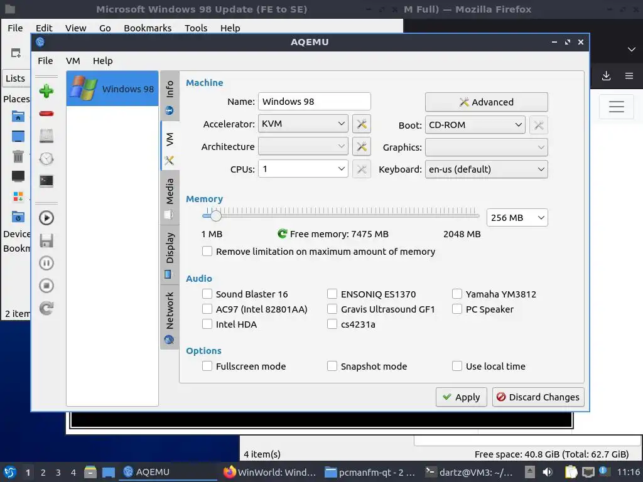
Task: Click the CPUs settings tools icon
Action: click(x=361, y=169)
